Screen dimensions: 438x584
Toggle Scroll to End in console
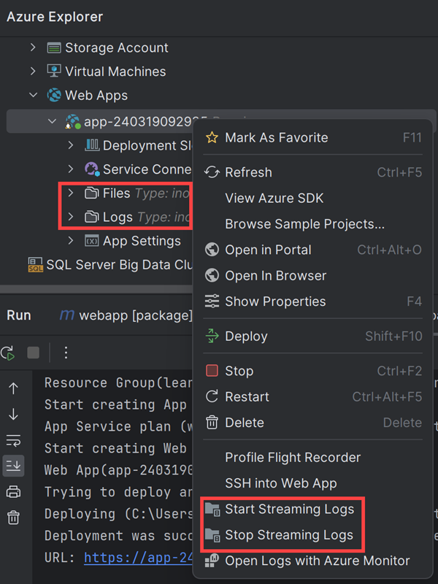pos(13,466)
